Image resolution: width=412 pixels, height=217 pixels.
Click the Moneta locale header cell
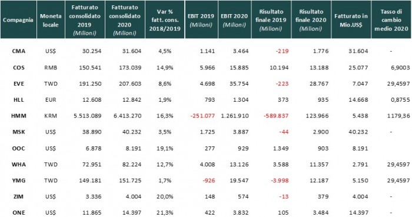pos(51,19)
